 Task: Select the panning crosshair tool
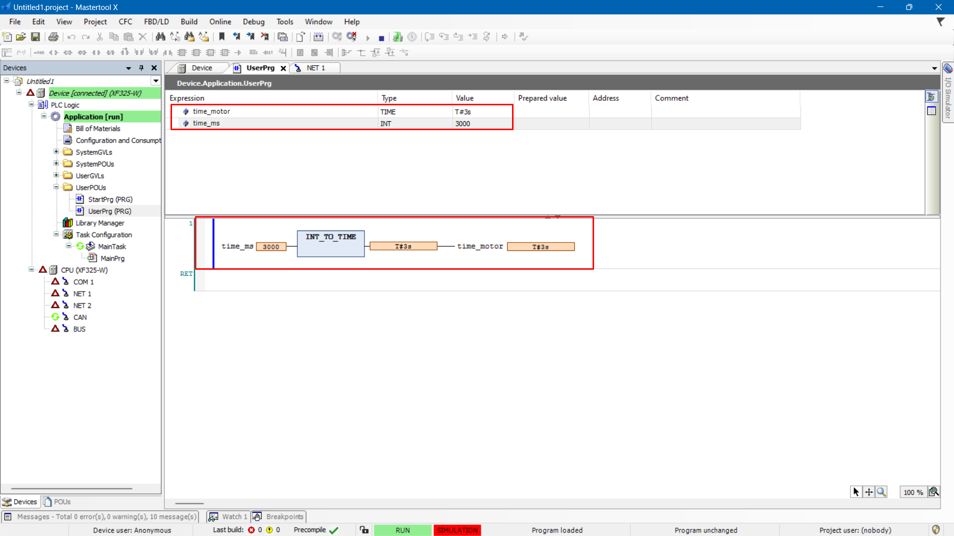pyautogui.click(x=868, y=492)
